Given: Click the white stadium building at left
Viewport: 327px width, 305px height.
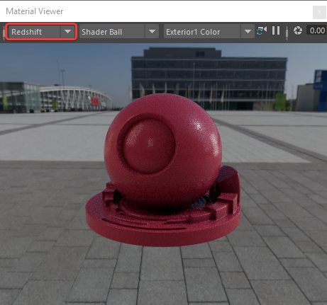Looking at the screenshot, I should [75, 98].
